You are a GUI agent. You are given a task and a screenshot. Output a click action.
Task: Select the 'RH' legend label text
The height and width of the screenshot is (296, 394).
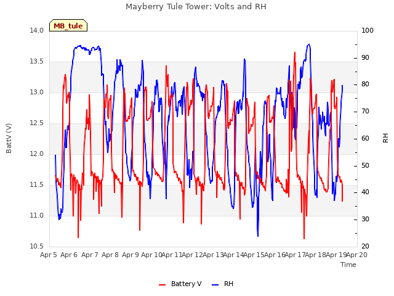(x=228, y=284)
